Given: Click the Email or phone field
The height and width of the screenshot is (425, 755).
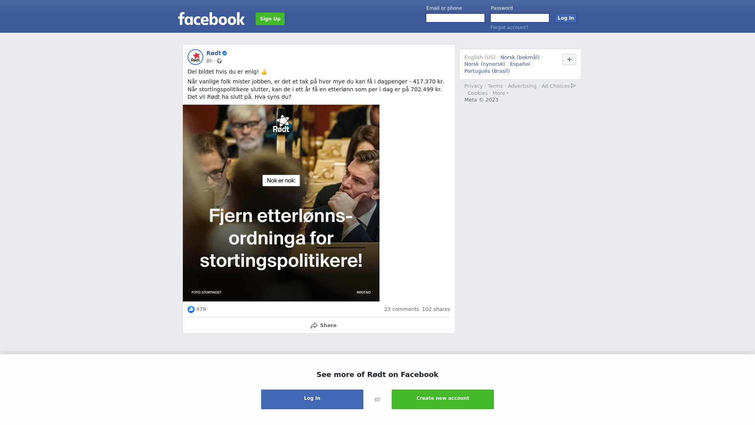Looking at the screenshot, I should pyautogui.click(x=455, y=18).
